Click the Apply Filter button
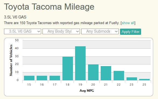Viewport: 158px width, 99px height. point(131,32)
